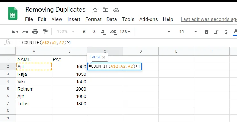
Task: Check the cloud save status icon
Action: 116,10
